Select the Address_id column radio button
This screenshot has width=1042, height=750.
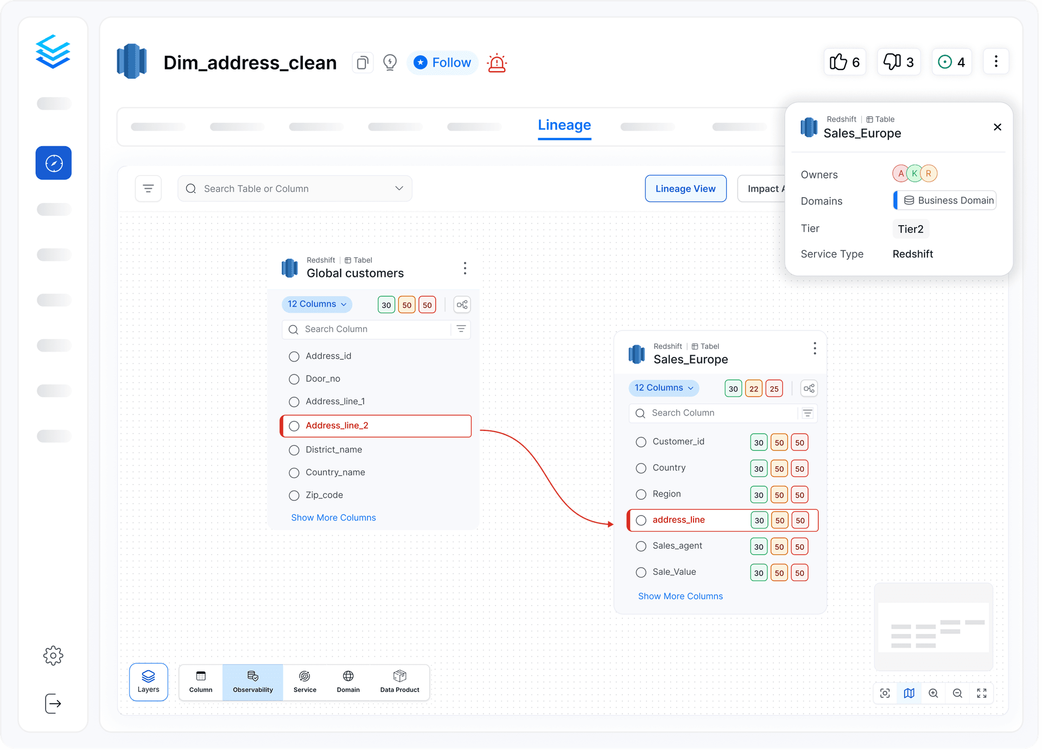[x=294, y=357]
